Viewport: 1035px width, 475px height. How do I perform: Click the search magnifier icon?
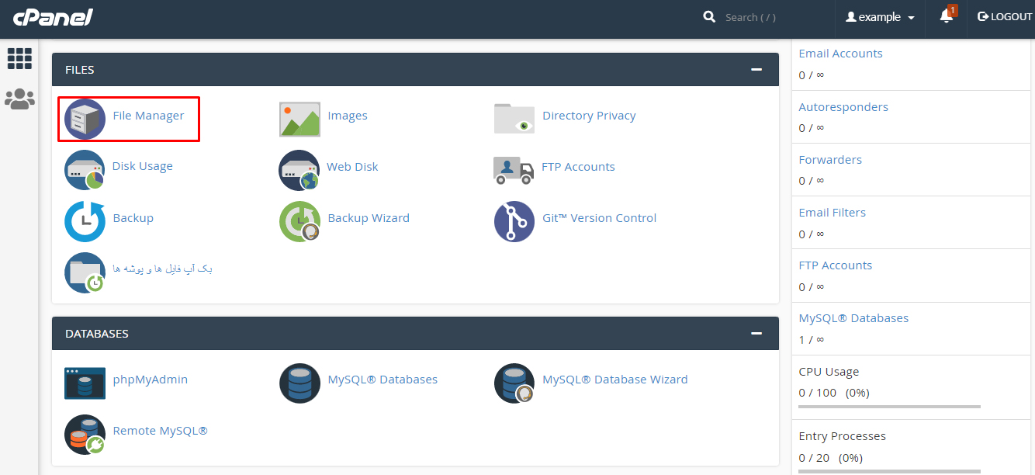(709, 16)
